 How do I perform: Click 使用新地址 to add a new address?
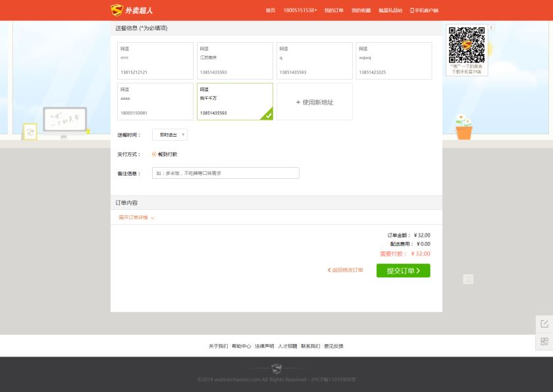(x=315, y=102)
